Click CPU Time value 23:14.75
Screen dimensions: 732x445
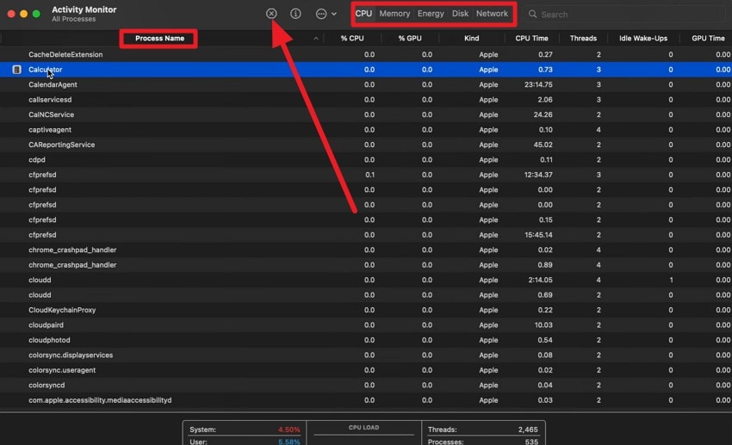click(x=538, y=84)
